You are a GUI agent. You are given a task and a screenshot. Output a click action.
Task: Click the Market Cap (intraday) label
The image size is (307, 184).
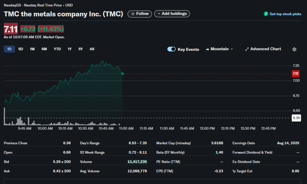(x=173, y=143)
